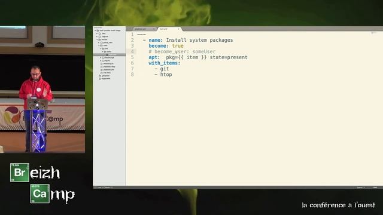Click line number 1 in the gutter
The width and height of the screenshot is (383, 215).
[132, 35]
